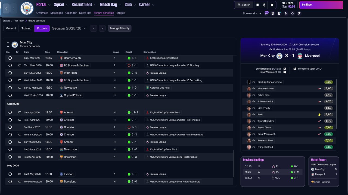Open the Messages tab
This screenshot has width=348, height=195.
[x=57, y=13]
